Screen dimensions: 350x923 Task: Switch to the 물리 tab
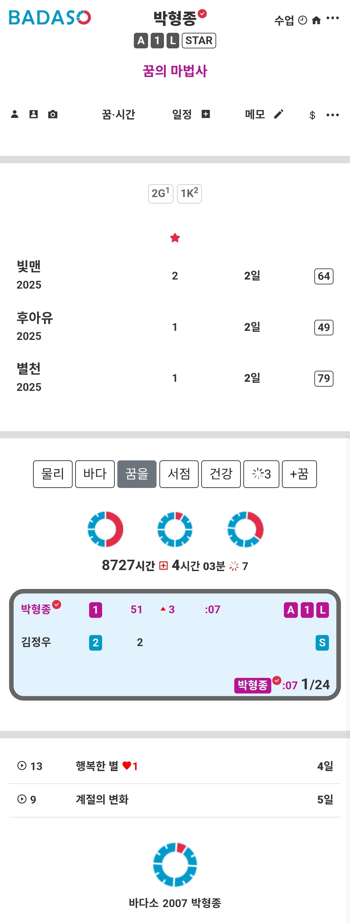click(x=53, y=474)
